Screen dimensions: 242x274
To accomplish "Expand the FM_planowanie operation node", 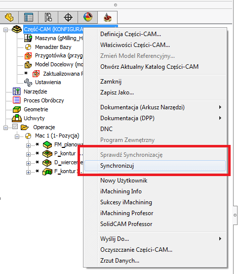I will [x=28, y=145].
